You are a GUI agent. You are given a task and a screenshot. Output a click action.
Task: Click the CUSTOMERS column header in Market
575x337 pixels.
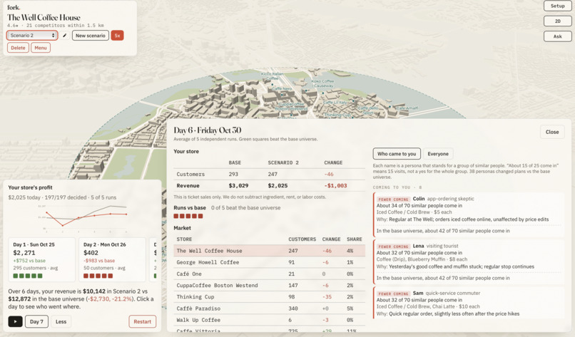302,239
